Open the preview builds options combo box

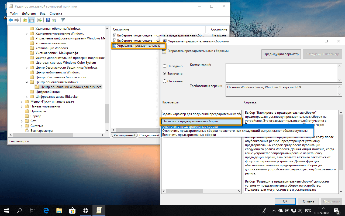(x=201, y=122)
